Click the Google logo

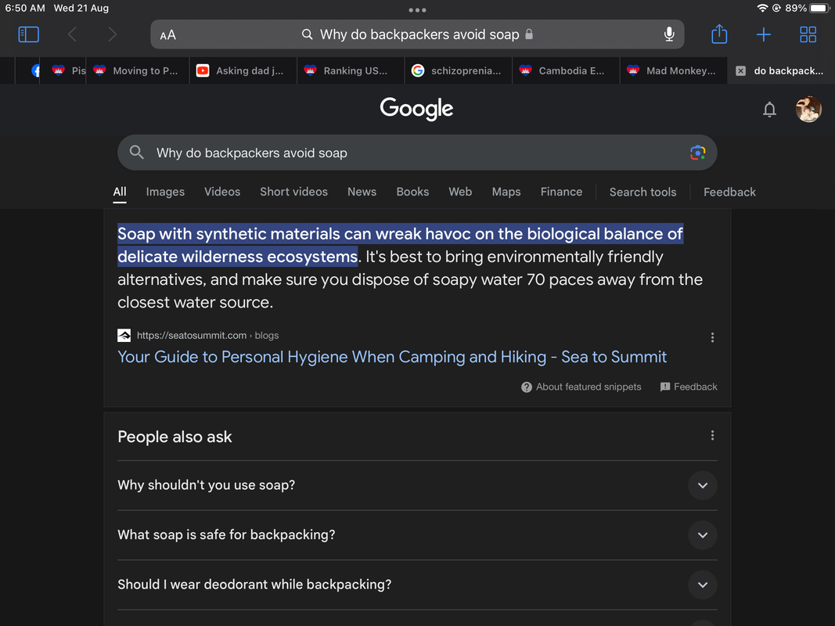(x=416, y=109)
